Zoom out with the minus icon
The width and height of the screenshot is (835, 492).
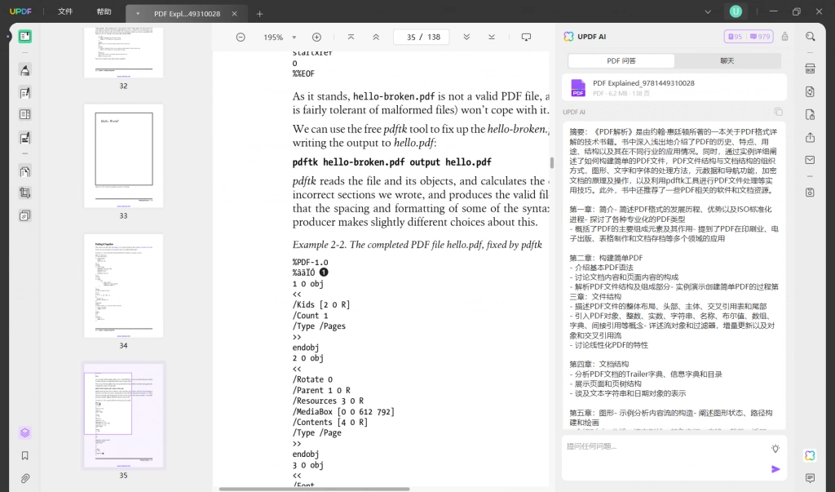pyautogui.click(x=241, y=37)
